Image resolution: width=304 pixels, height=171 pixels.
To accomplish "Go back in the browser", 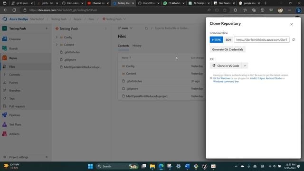I will 5,10.
